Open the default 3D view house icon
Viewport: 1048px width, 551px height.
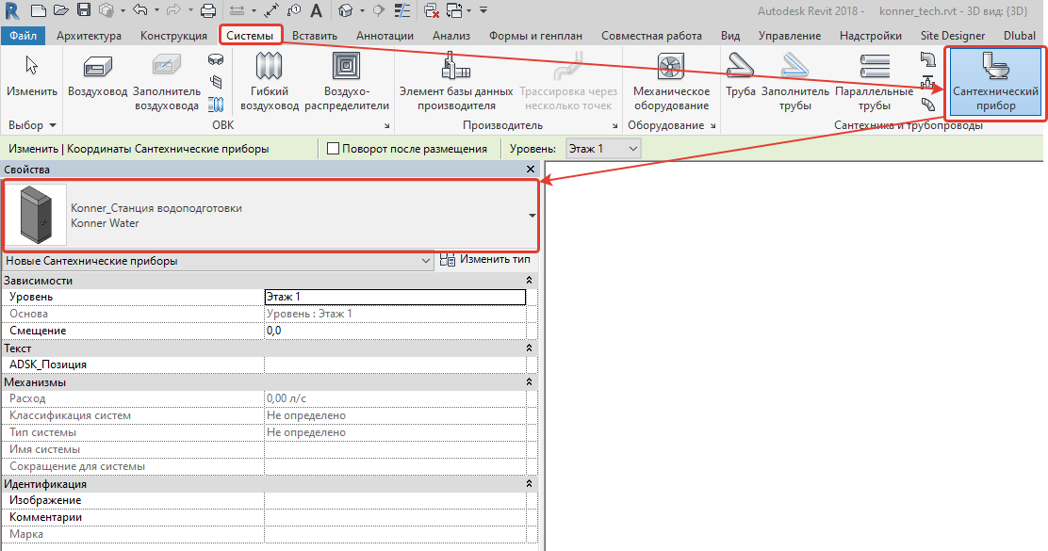(345, 10)
